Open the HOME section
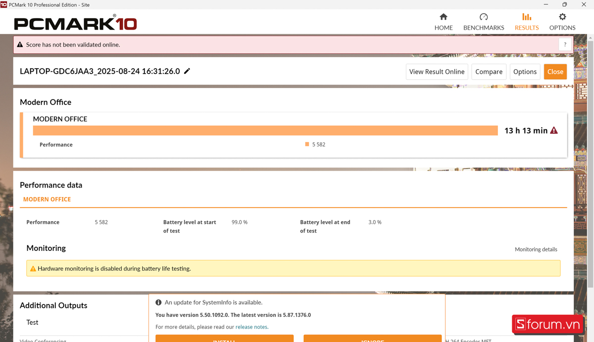Image resolution: width=594 pixels, height=342 pixels. tap(444, 22)
